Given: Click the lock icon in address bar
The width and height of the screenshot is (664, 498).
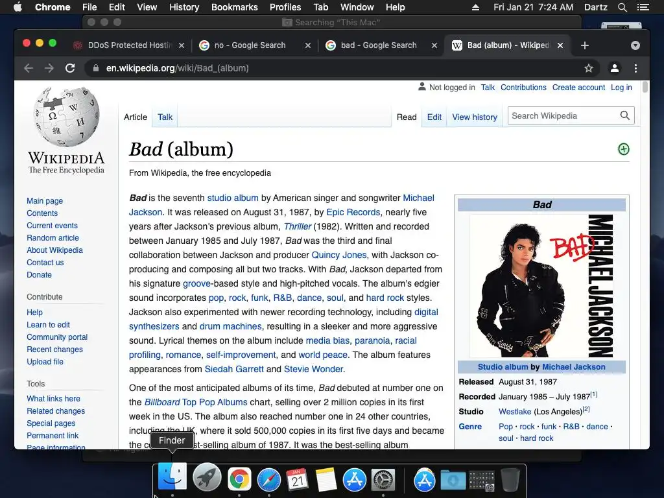Looking at the screenshot, I should pos(96,68).
